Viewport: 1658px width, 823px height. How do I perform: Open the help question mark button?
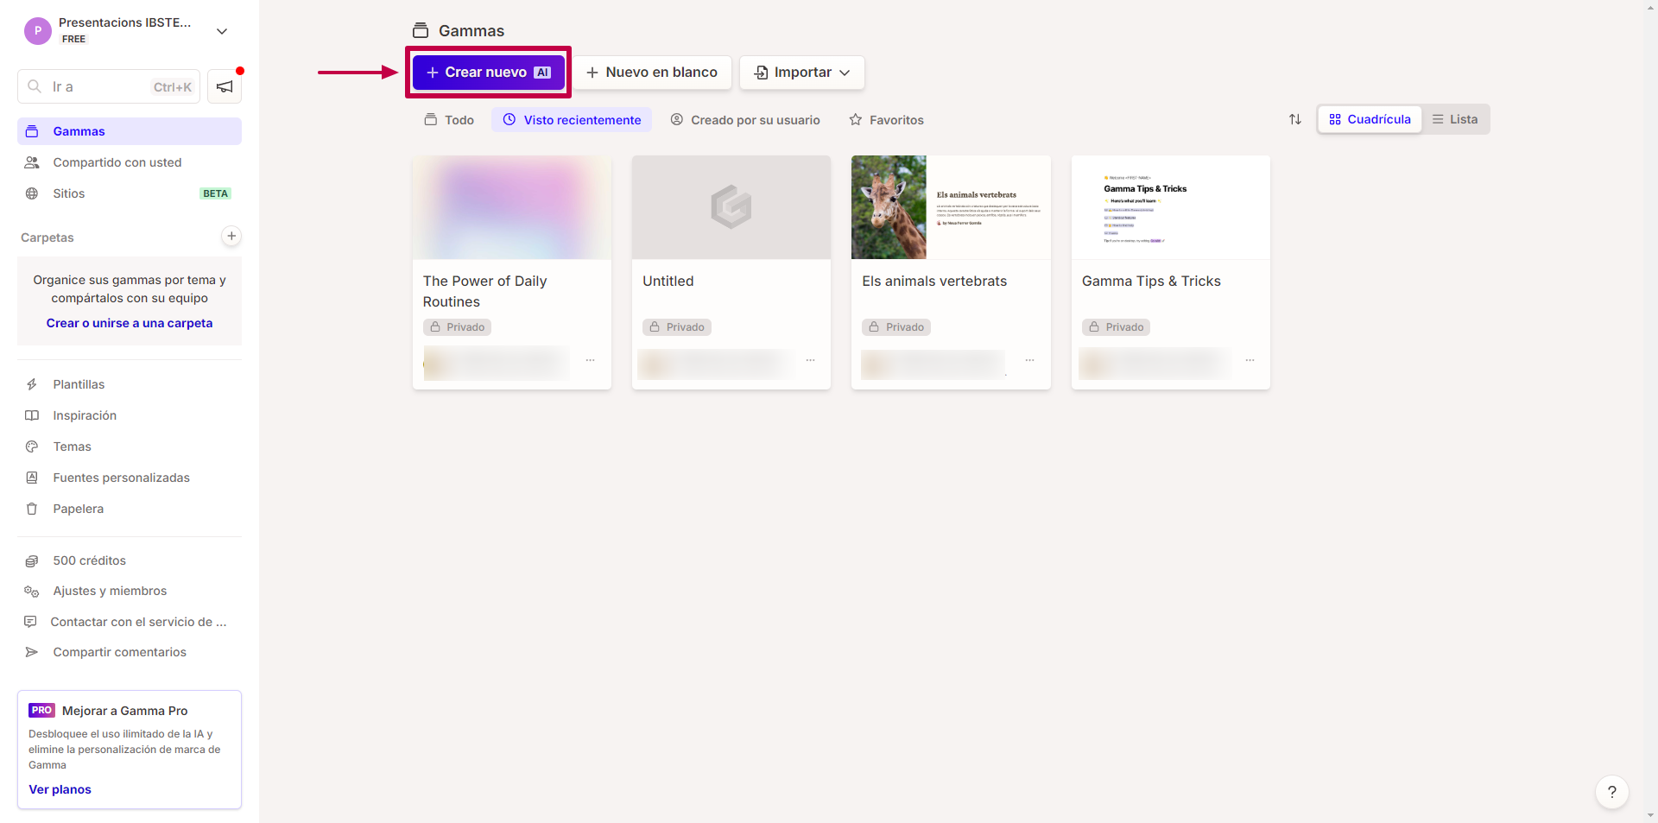tap(1611, 792)
